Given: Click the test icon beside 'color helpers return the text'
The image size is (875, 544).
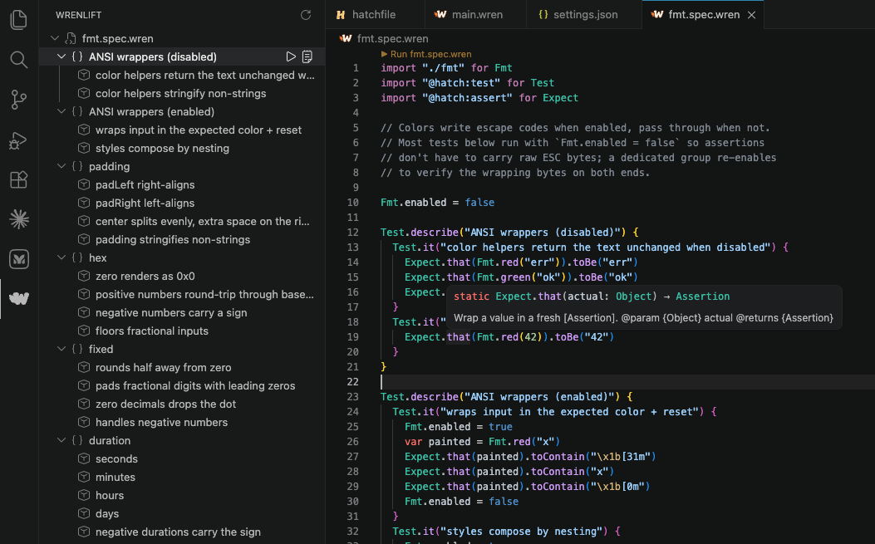Looking at the screenshot, I should 84,75.
